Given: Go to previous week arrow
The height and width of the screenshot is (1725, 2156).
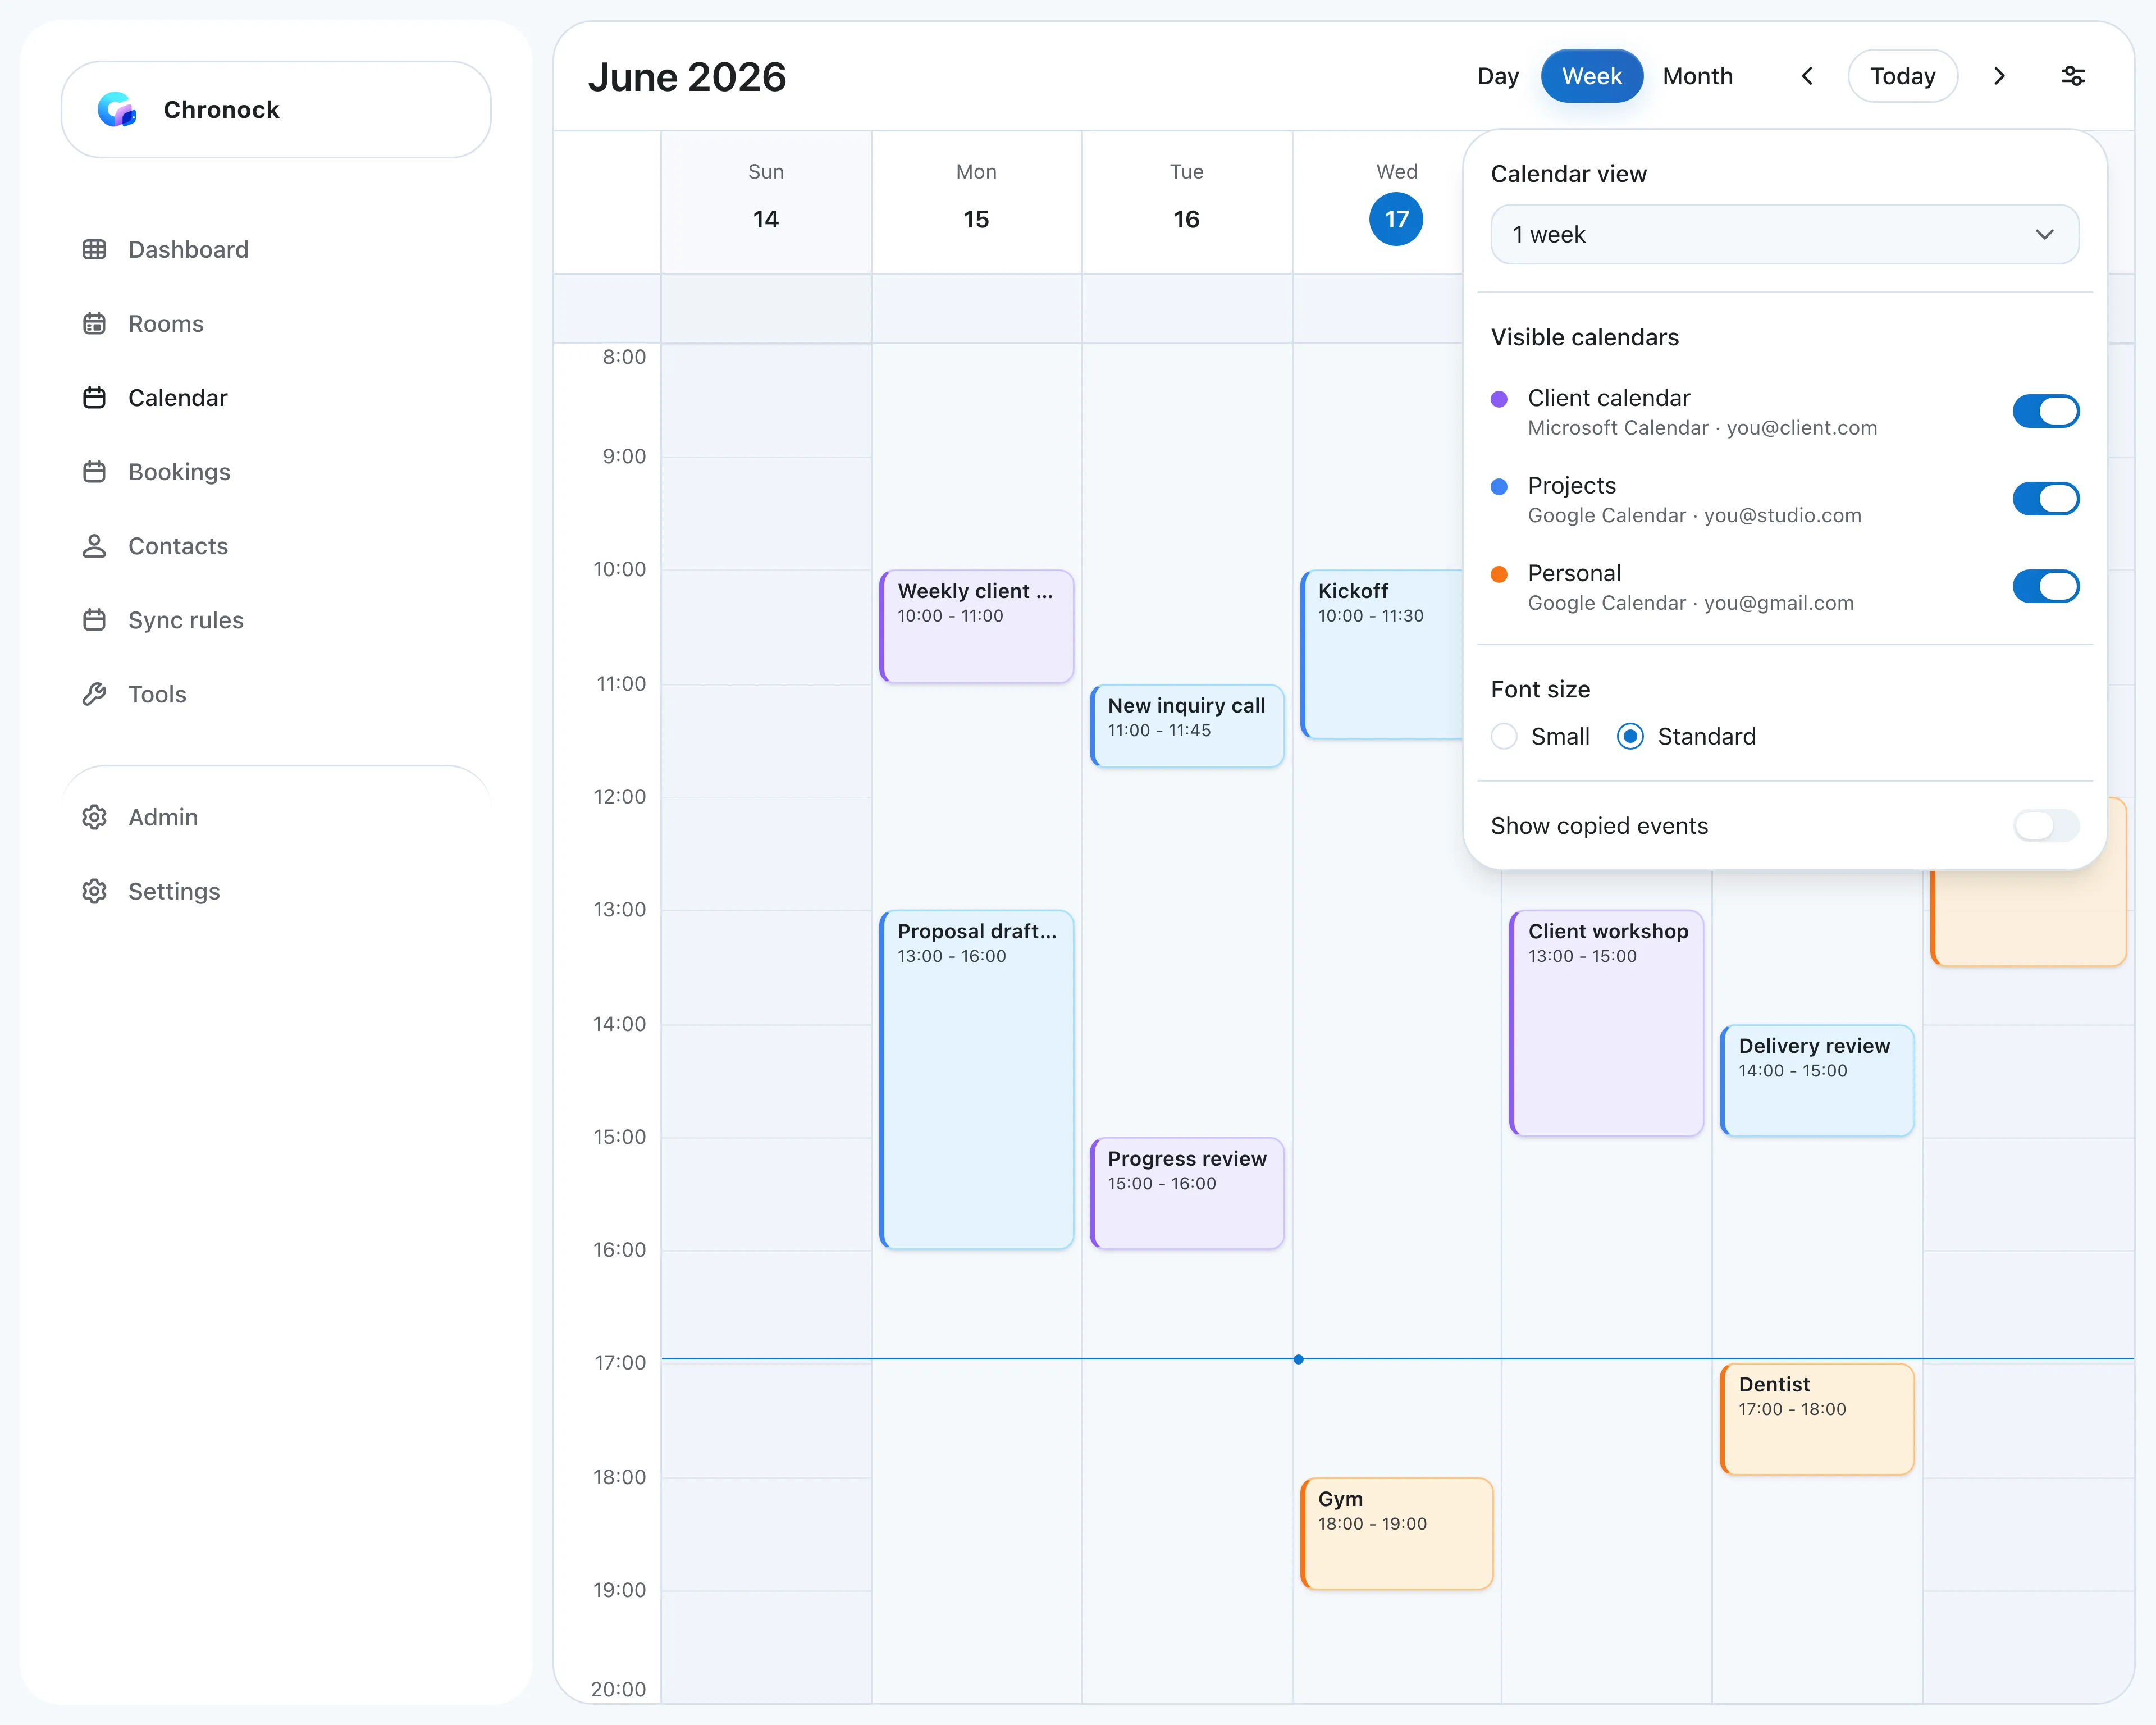Looking at the screenshot, I should 1806,76.
